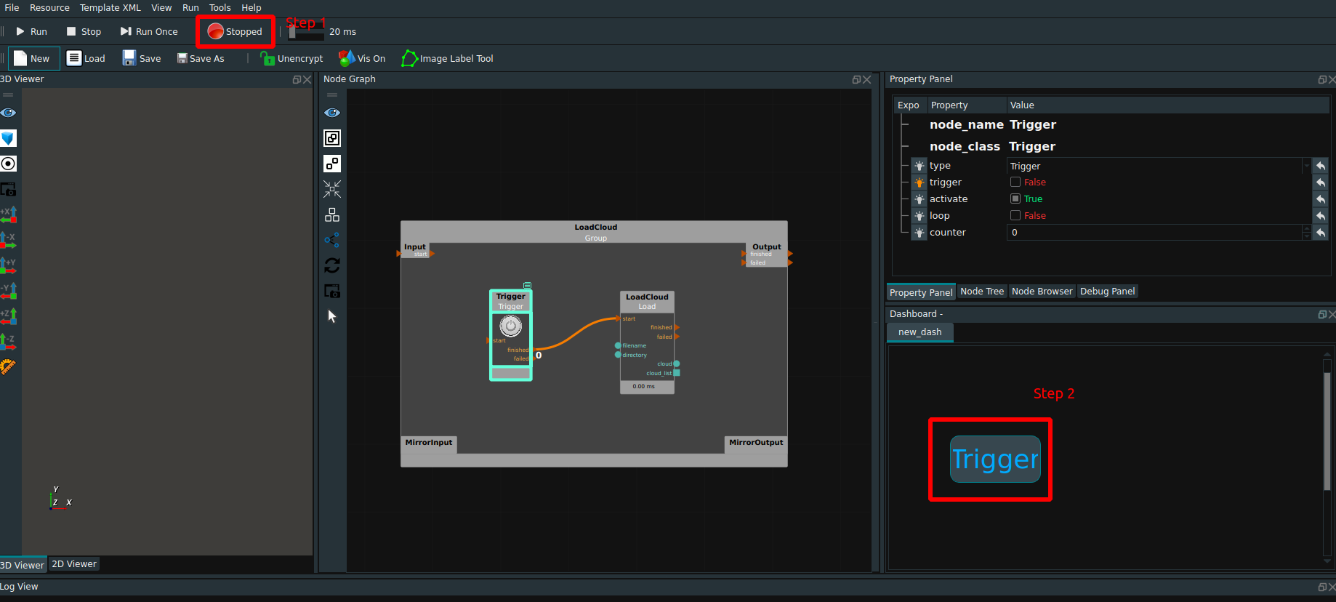This screenshot has width=1336, height=602.
Task: Click Run Once in the toolbar
Action: [149, 31]
